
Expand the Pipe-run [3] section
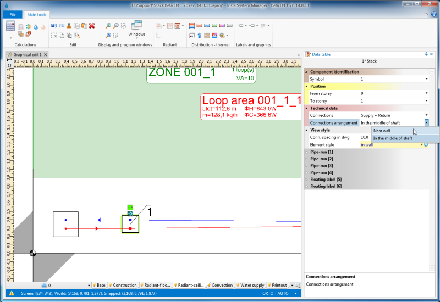coord(307,166)
